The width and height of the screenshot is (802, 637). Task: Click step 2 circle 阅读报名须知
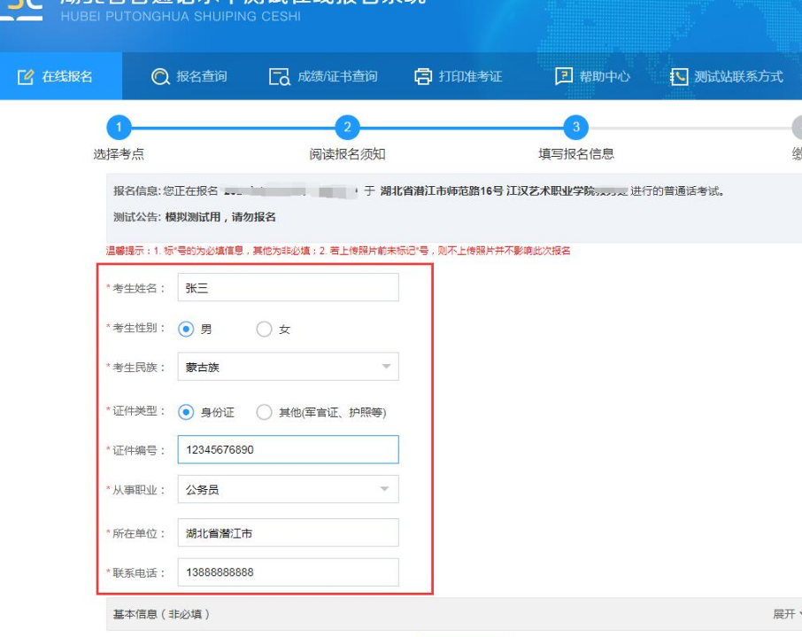[347, 128]
